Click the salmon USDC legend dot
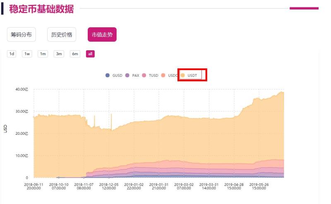The image size is (331, 204). tap(163, 75)
